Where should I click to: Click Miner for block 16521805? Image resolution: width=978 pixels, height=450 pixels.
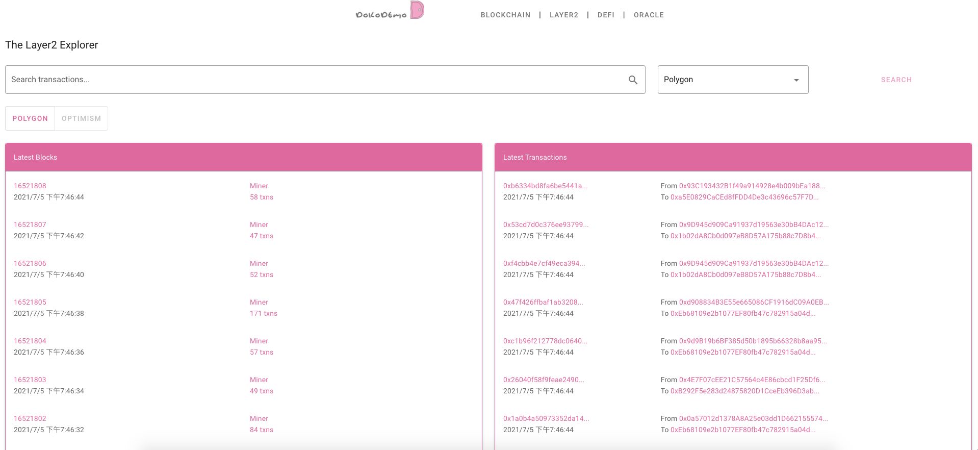pos(259,302)
